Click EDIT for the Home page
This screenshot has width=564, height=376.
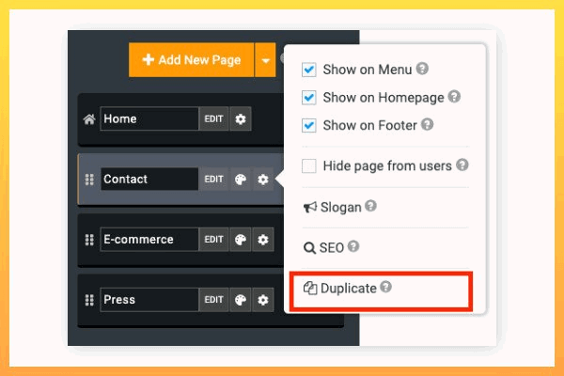point(213,118)
